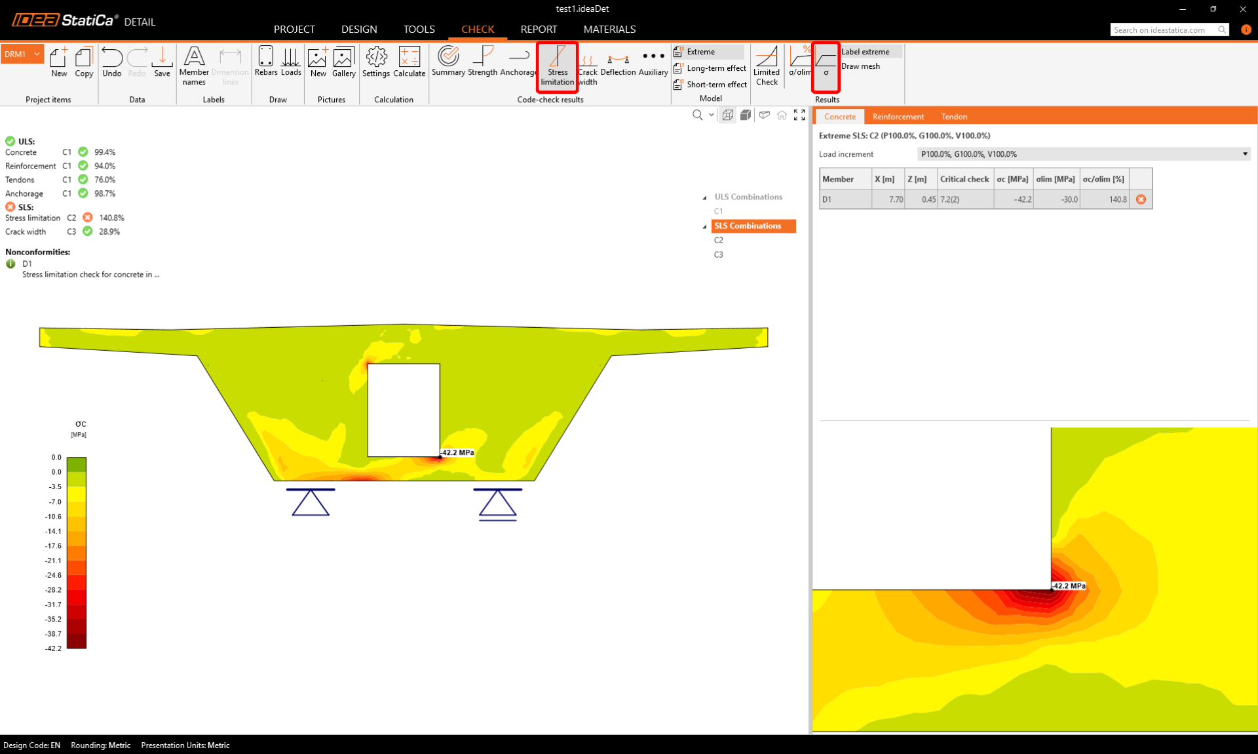The image size is (1258, 754).
Task: Open the Reinforcement results tab
Action: coord(898,117)
